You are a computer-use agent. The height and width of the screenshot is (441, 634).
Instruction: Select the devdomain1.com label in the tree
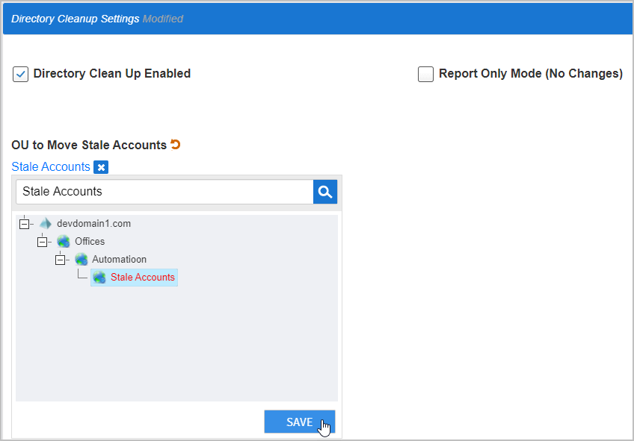pyautogui.click(x=93, y=224)
